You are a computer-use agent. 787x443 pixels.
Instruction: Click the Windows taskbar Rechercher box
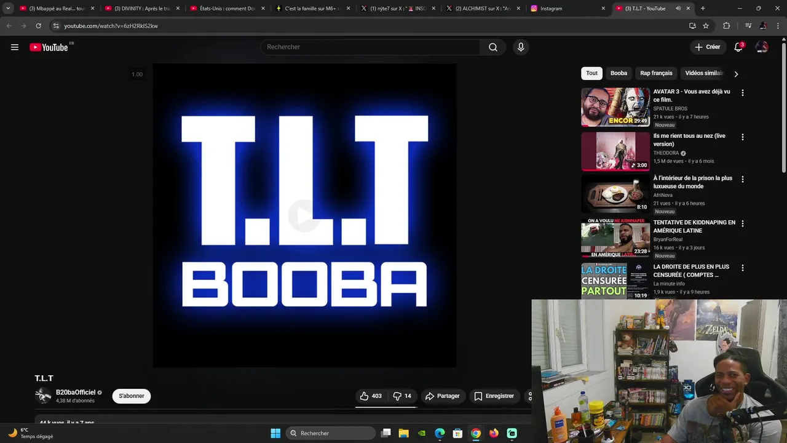331,433
